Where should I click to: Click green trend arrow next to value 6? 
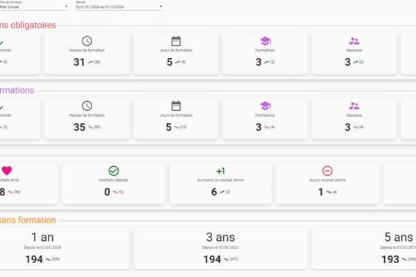(222, 193)
